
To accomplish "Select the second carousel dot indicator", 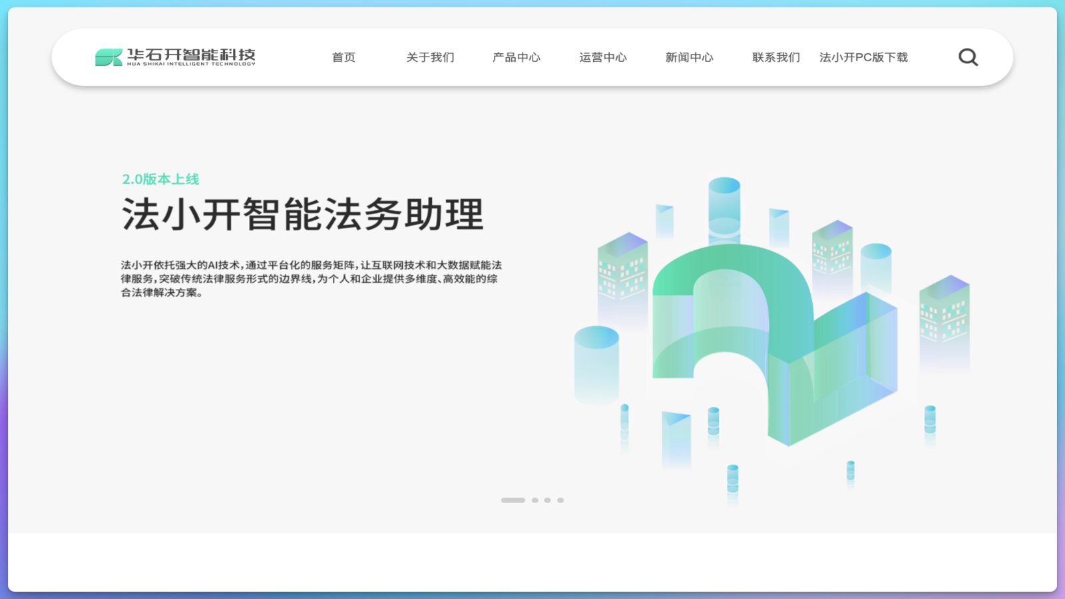I will tap(534, 499).
